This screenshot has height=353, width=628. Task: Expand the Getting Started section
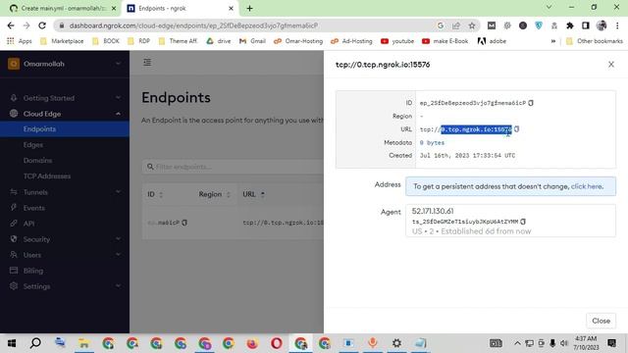coord(65,98)
